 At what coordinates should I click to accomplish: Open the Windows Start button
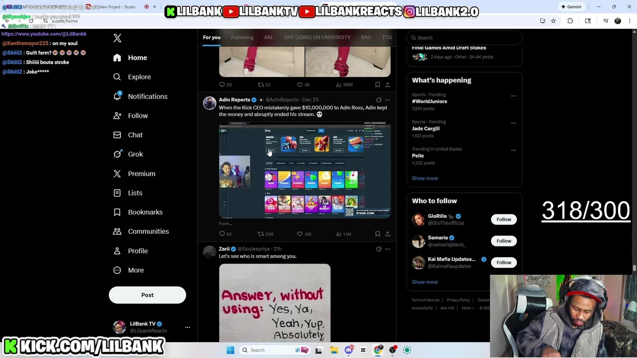pos(230,350)
